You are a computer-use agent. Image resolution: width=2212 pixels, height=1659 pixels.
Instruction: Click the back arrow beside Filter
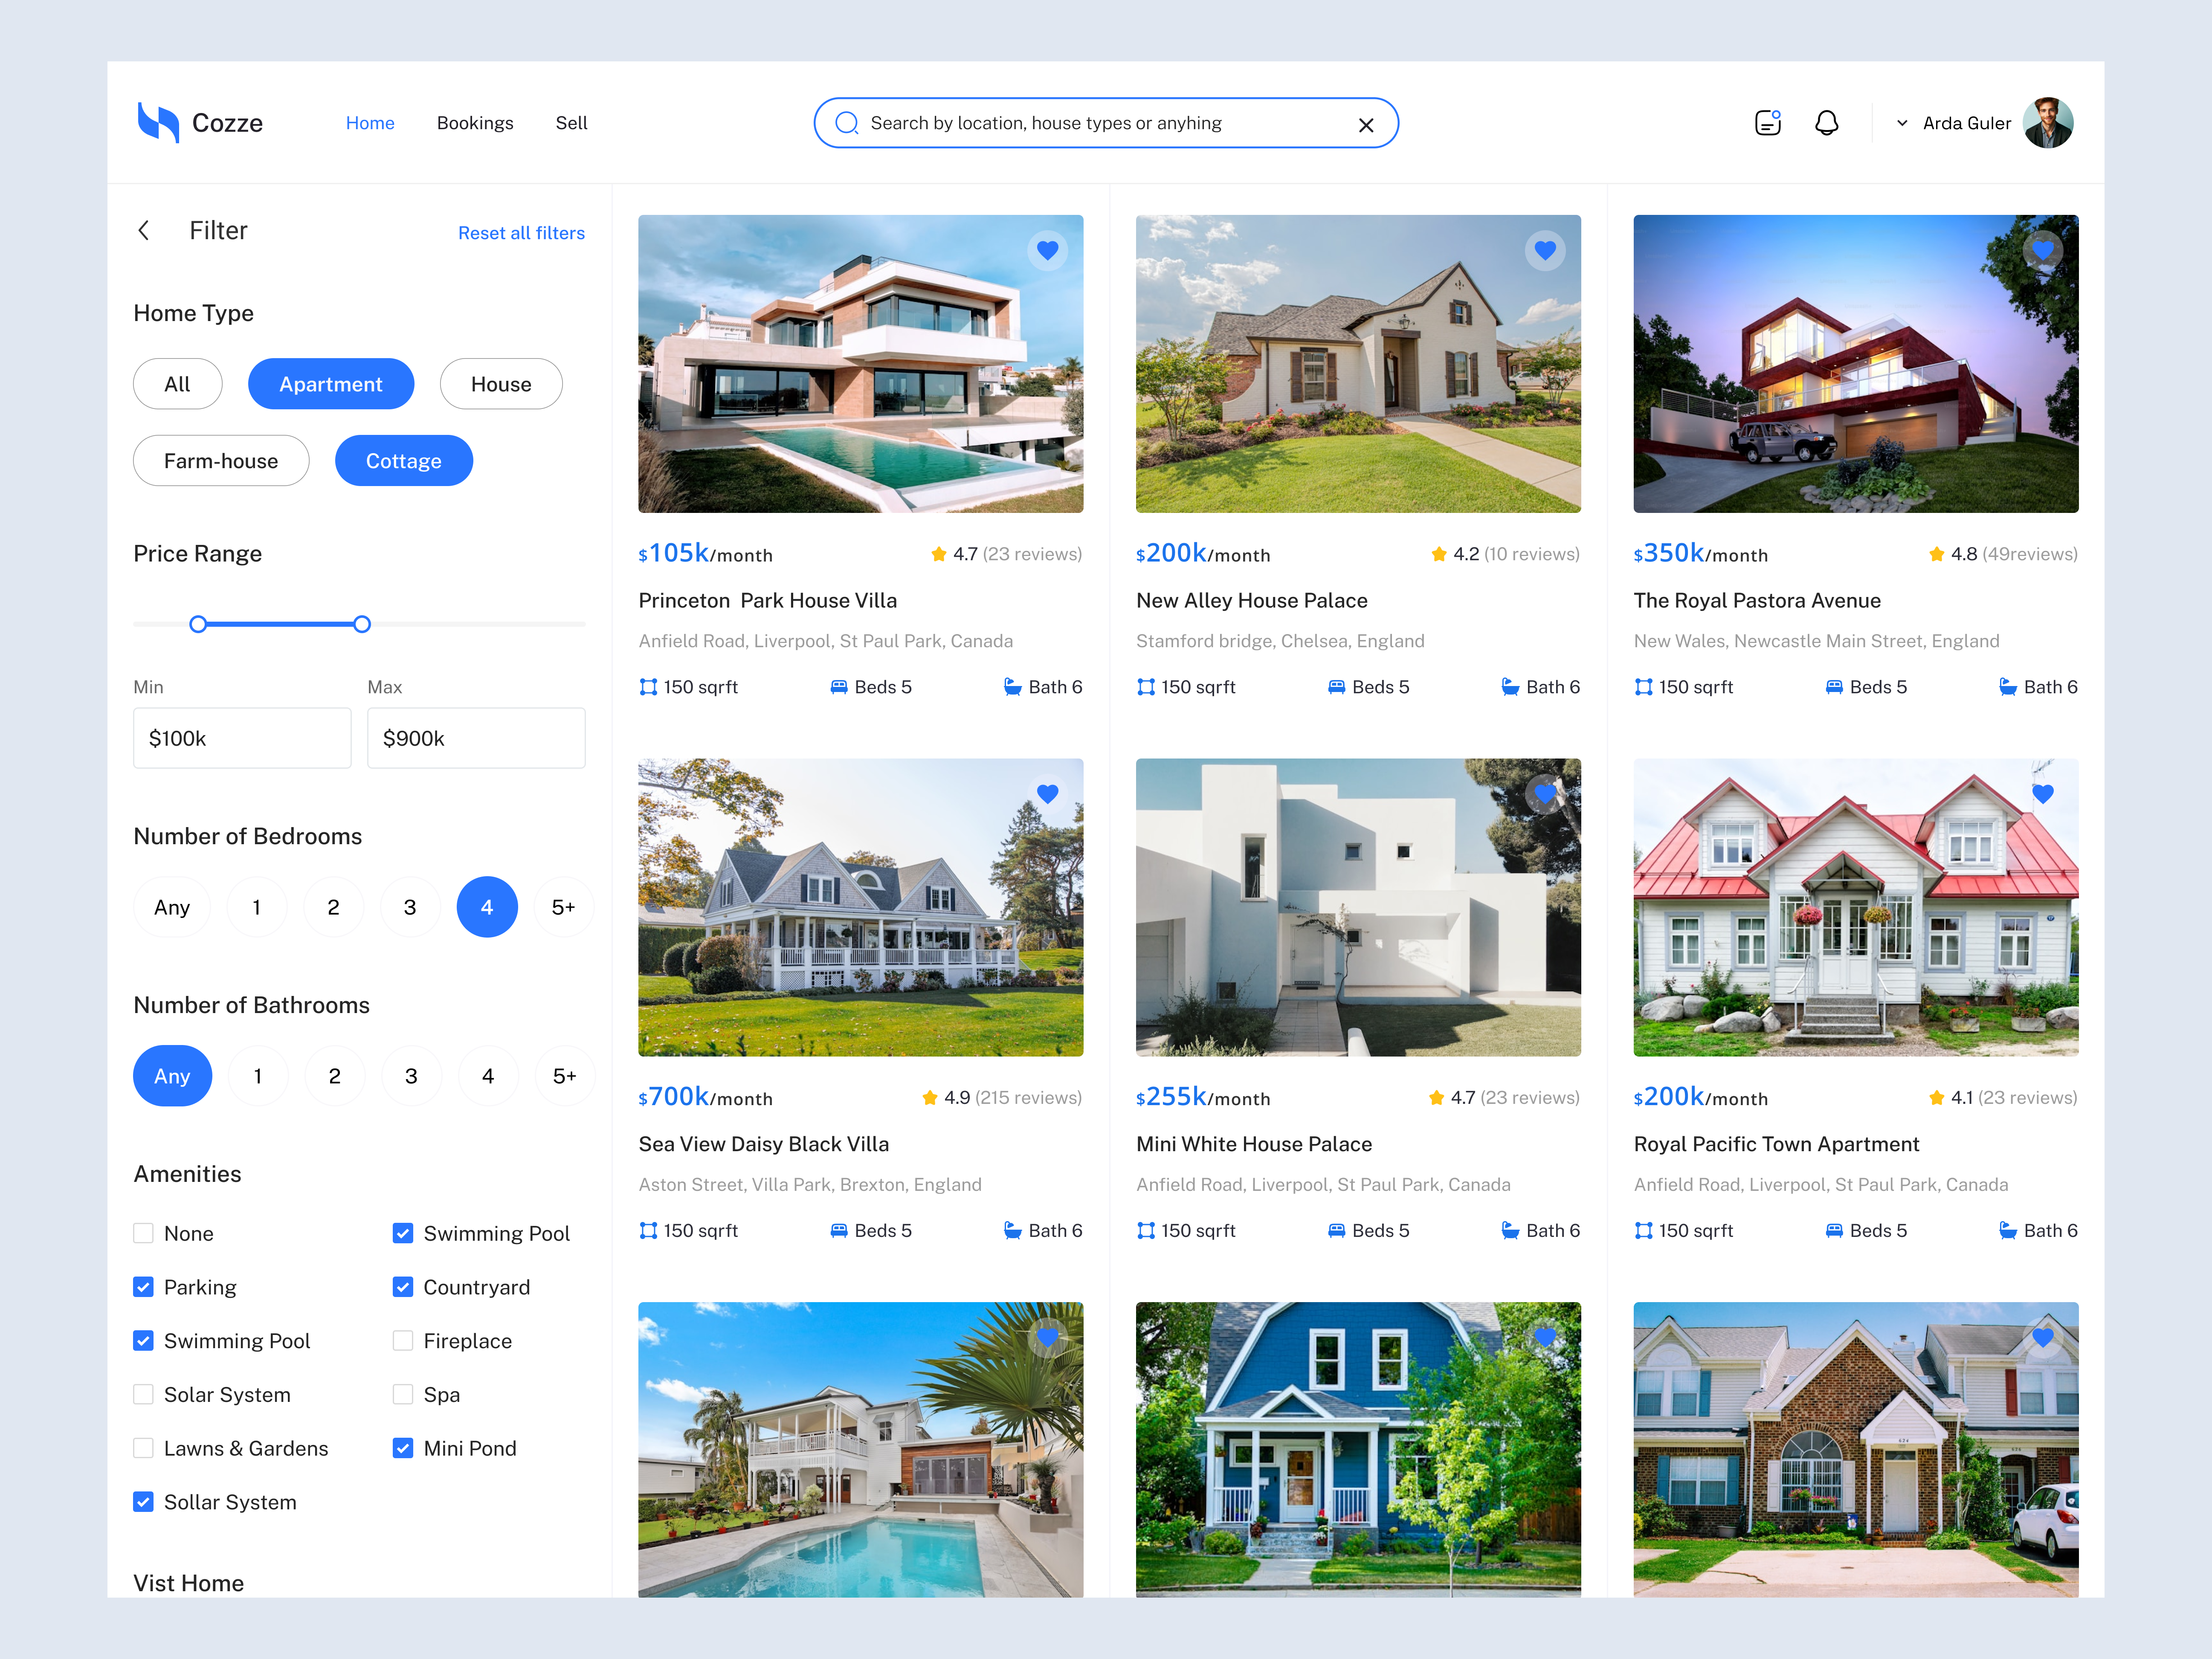click(x=144, y=230)
